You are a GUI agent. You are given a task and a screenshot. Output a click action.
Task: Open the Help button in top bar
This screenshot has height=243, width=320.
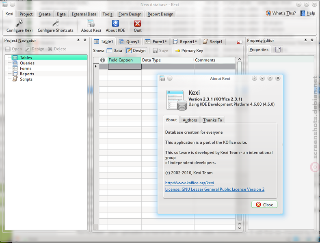tap(308, 13)
